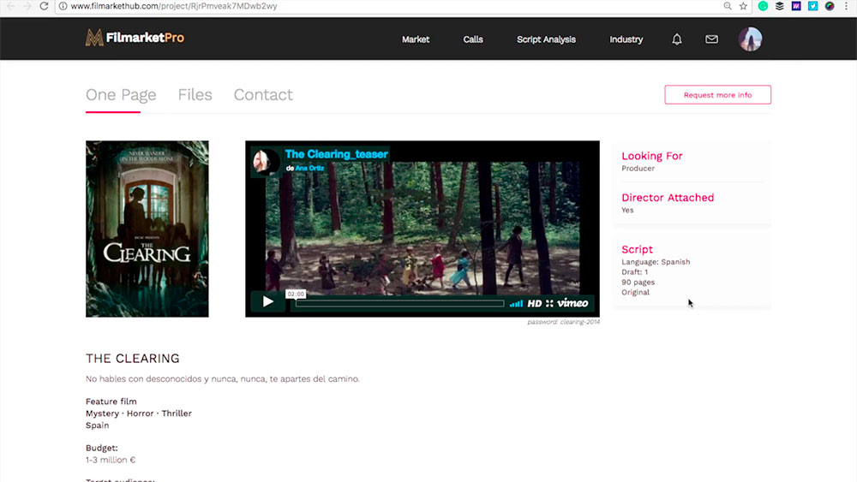The width and height of the screenshot is (857, 482).
Task: Play the Clearing teaser video
Action: pos(267,302)
